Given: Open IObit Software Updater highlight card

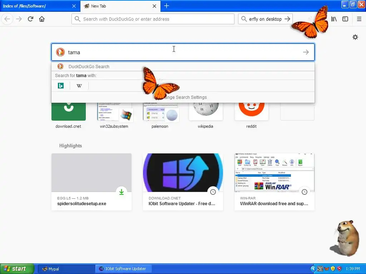Looking at the screenshot, I should pos(183,182).
